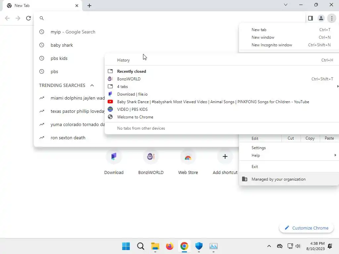Image resolution: width=339 pixels, height=254 pixels.
Task: Click Managed by your organization
Action: (x=289, y=179)
